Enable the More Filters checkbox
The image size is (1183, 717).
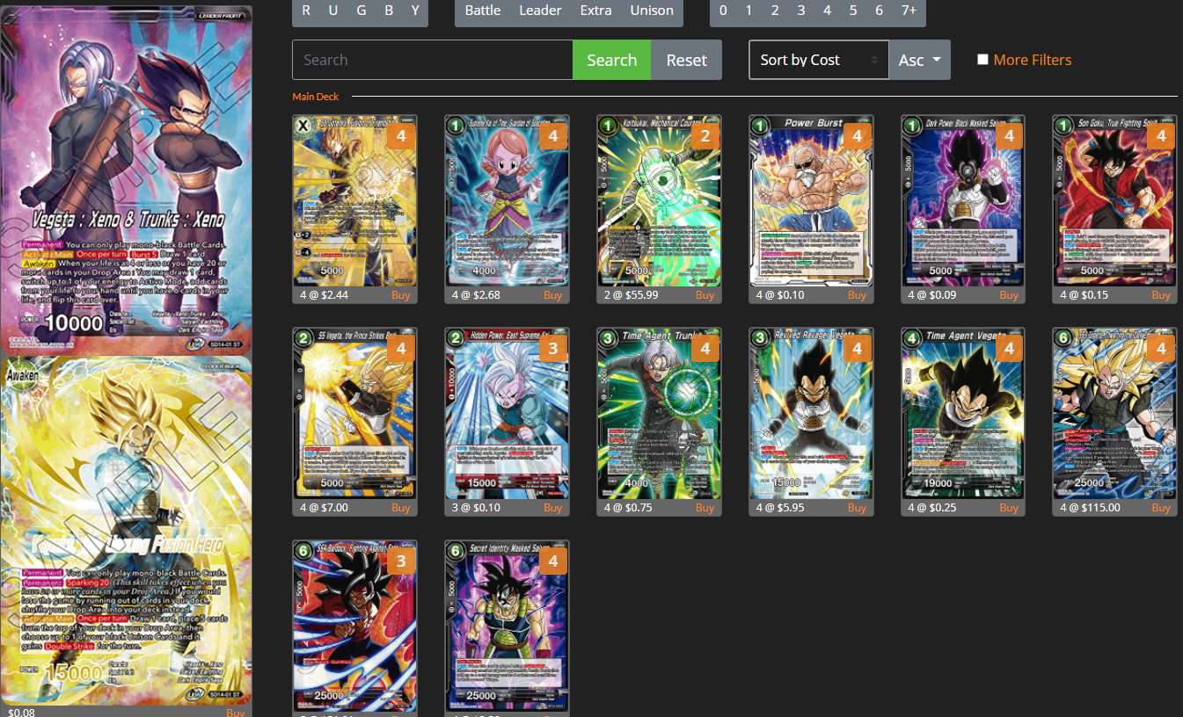[982, 59]
